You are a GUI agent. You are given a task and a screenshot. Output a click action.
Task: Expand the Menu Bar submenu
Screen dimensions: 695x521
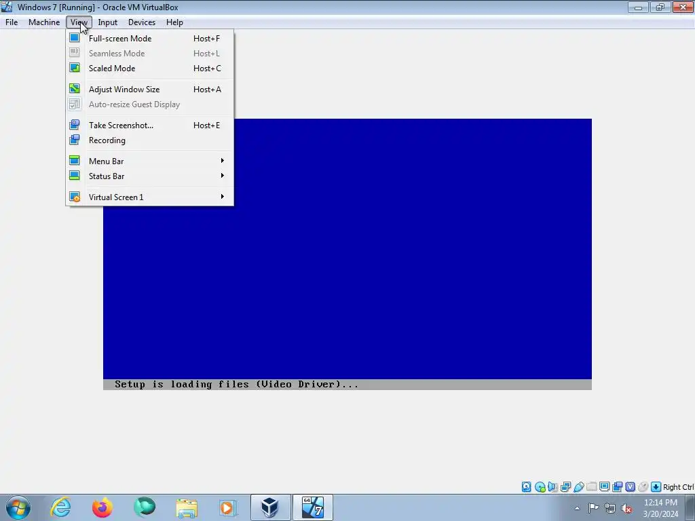pos(149,161)
